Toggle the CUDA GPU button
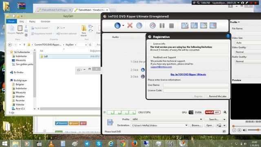261x147 pixels. pos(196,112)
